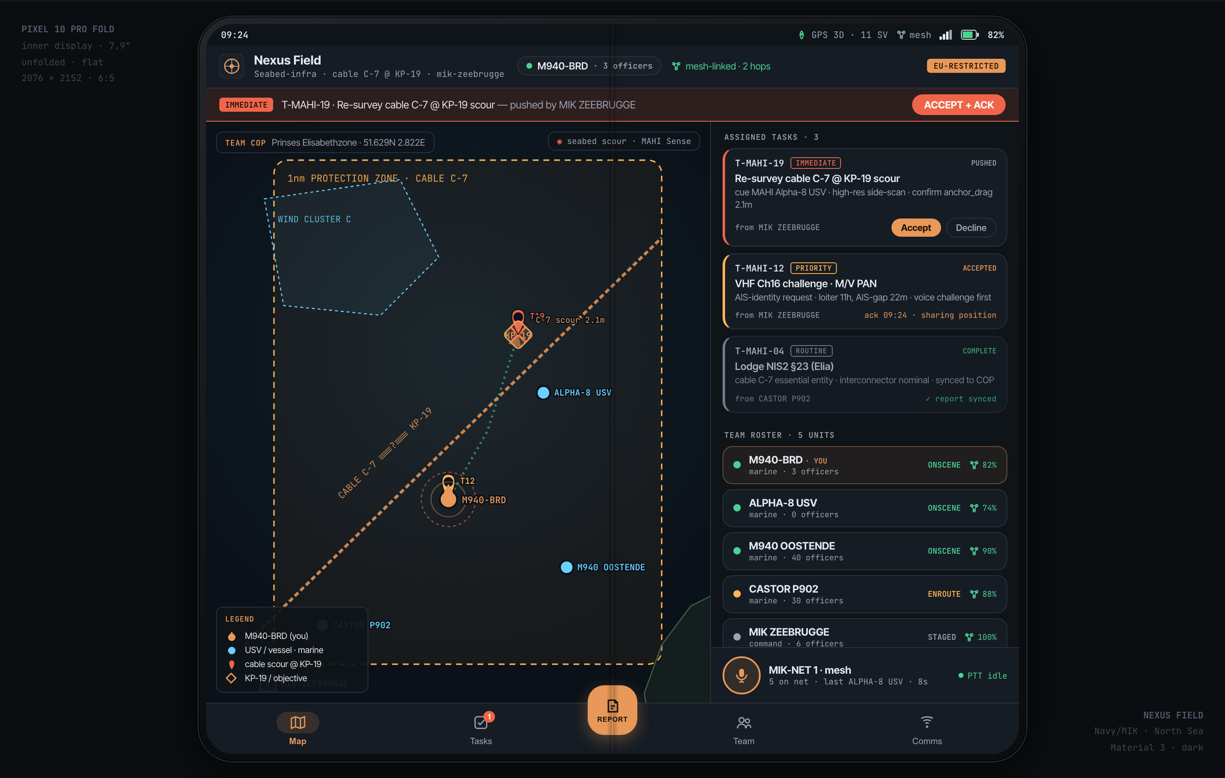The width and height of the screenshot is (1225, 778).
Task: Select the M940 OOSTENDE map marker
Action: pyautogui.click(x=566, y=567)
